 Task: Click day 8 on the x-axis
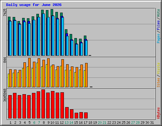click(44, 123)
